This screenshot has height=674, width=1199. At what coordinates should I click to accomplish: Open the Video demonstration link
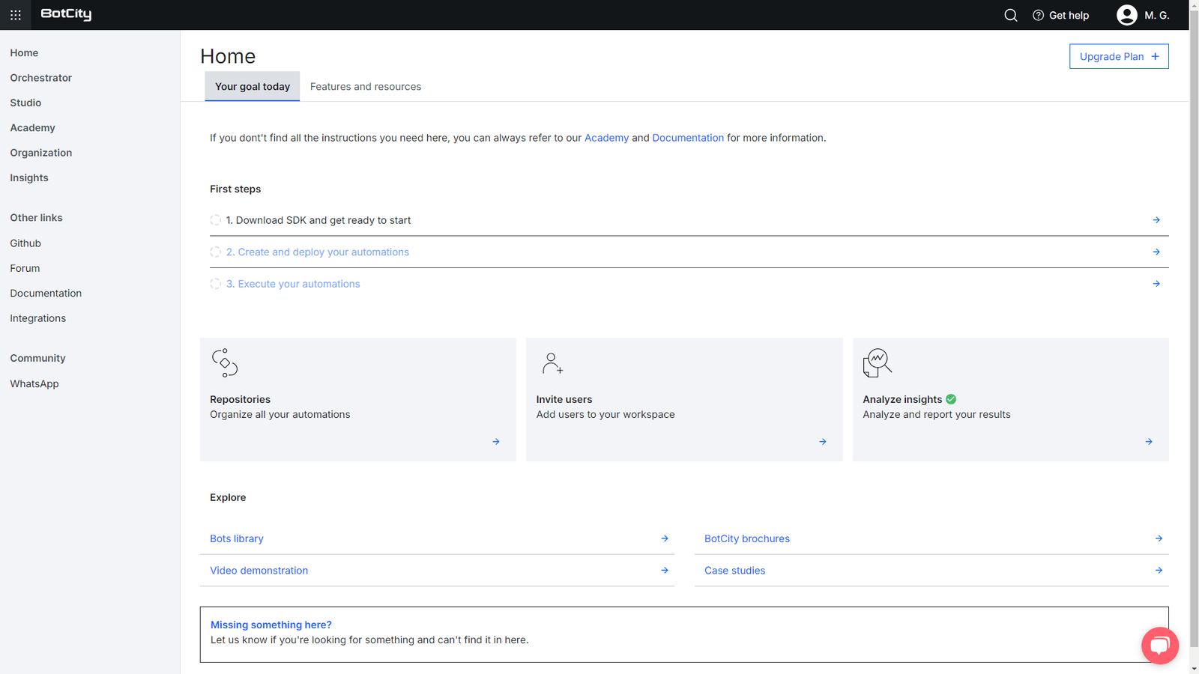coord(259,571)
